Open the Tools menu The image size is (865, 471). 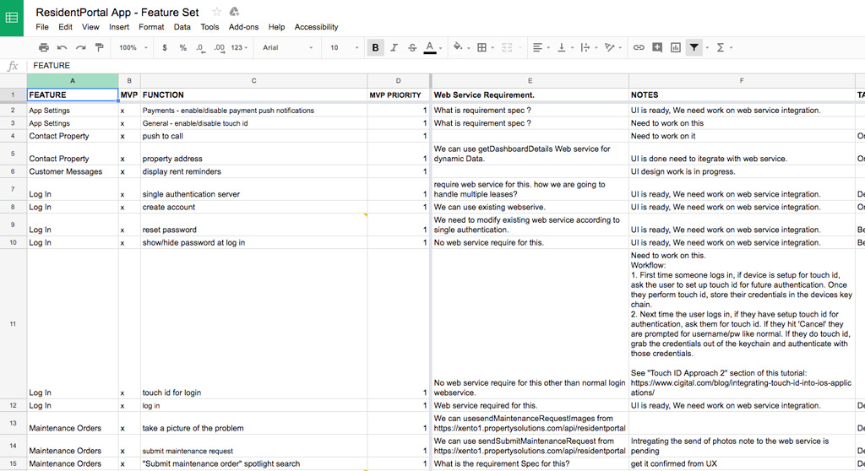click(209, 27)
